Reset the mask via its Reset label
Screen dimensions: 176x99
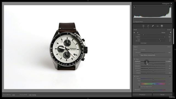(x=169, y=47)
